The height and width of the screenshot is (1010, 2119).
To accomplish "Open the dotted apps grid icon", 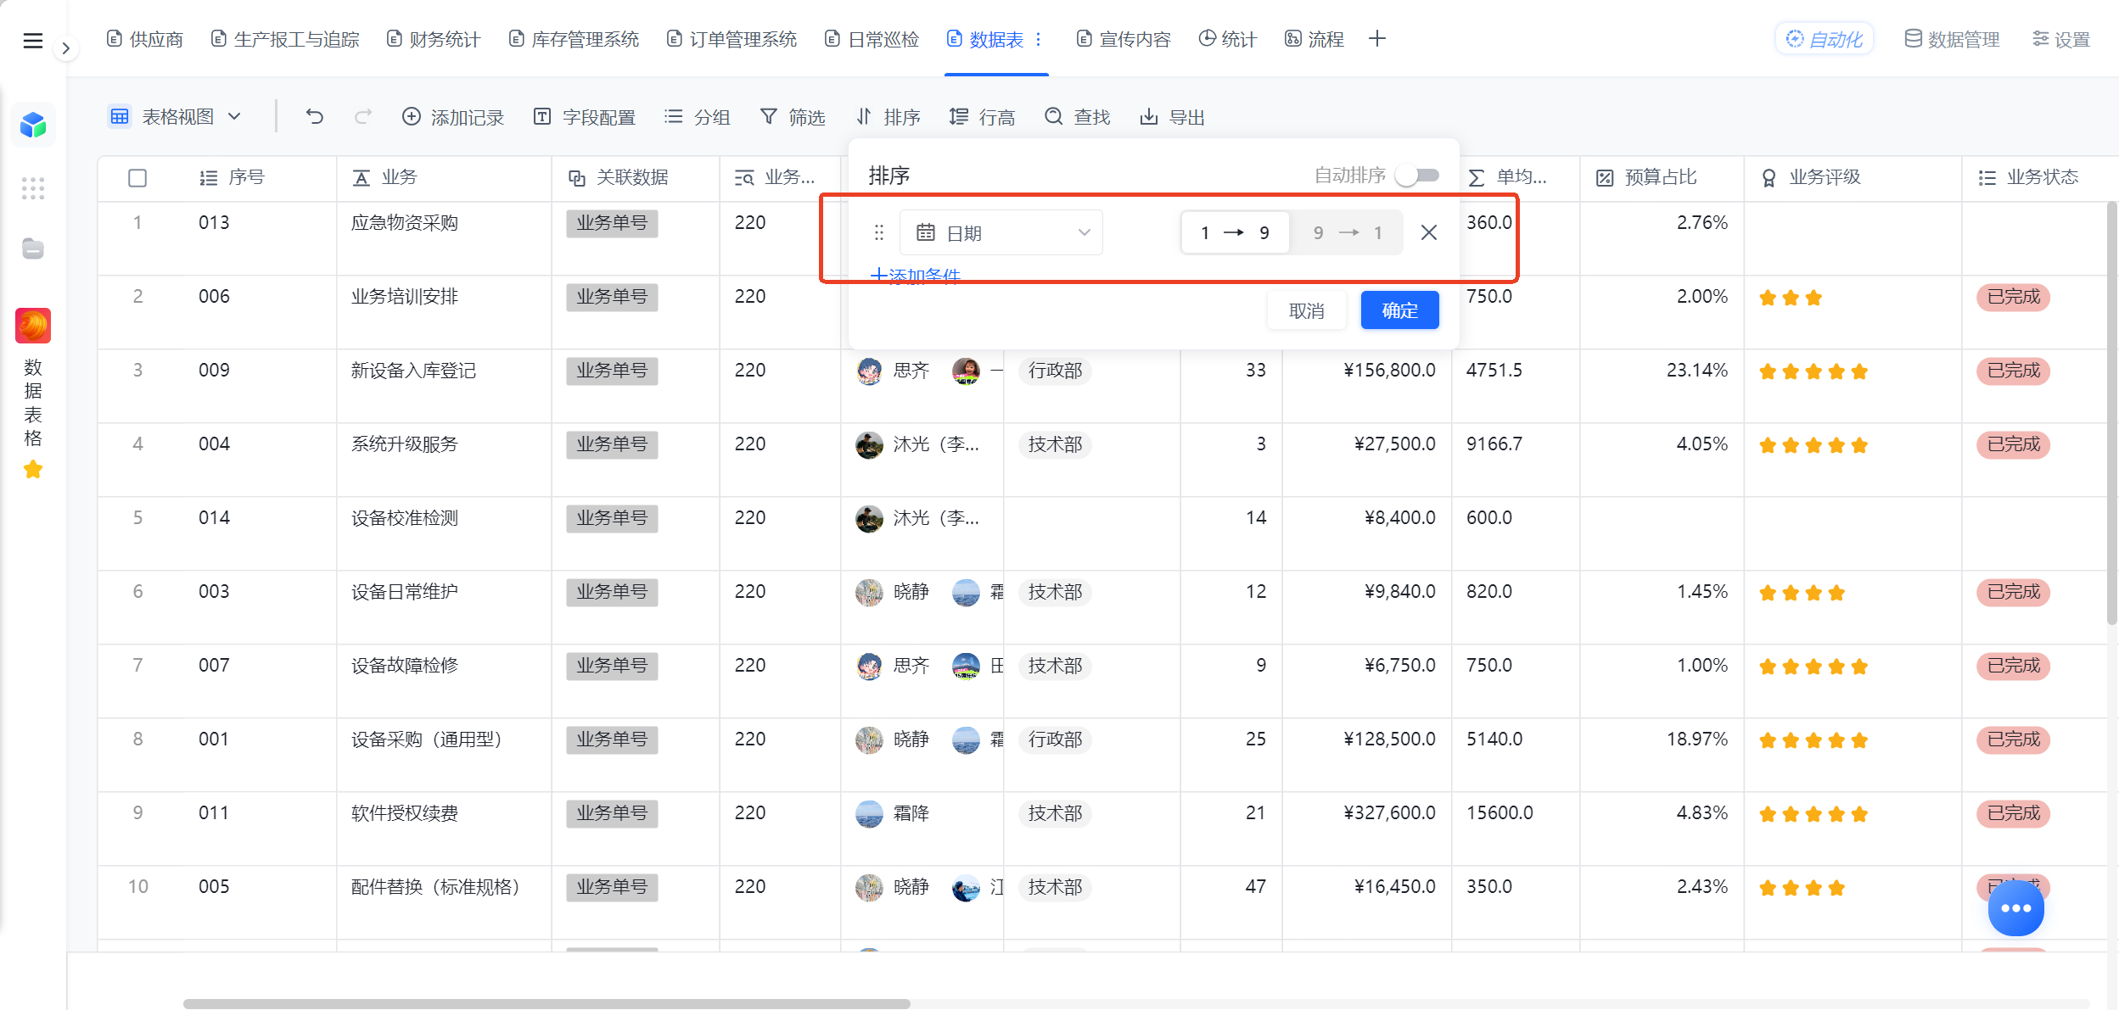I will tap(33, 187).
